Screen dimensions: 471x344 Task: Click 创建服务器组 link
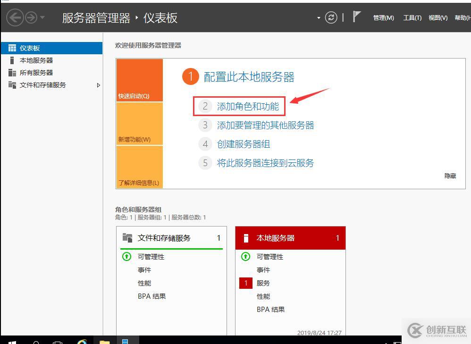click(244, 144)
